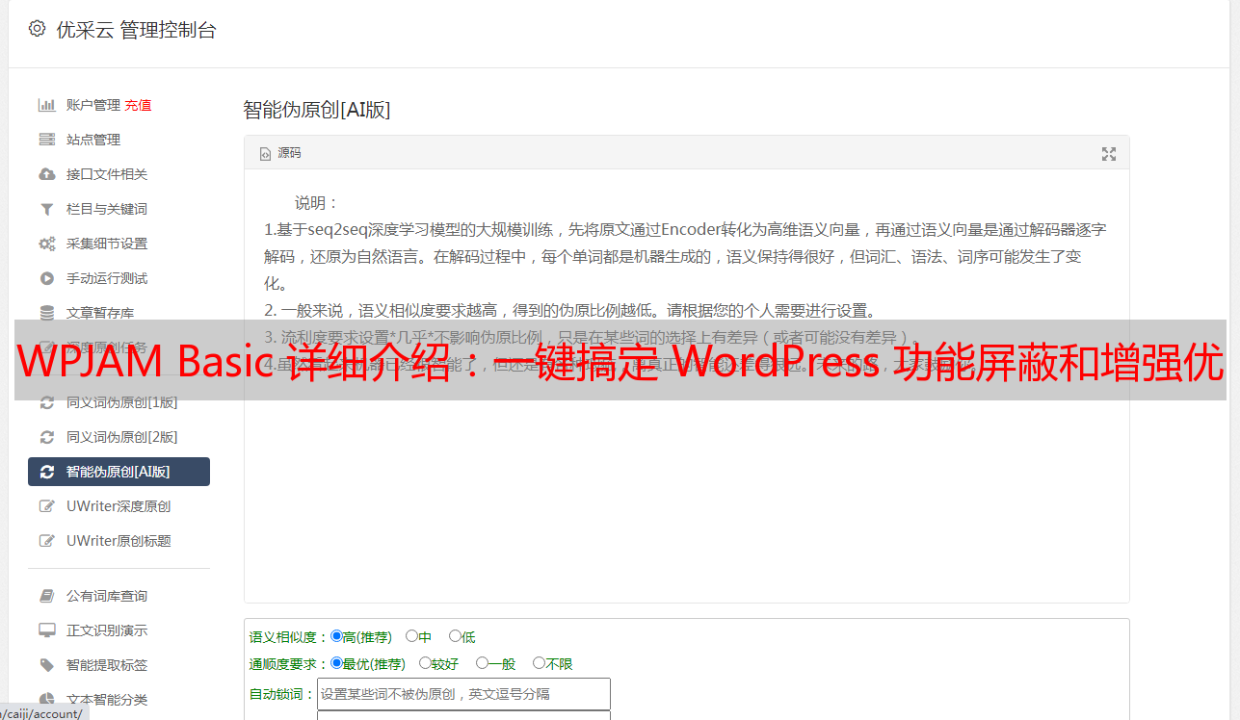Open 站点管理 in the sidebar
Viewport: 1240px width, 720px height.
coord(93,140)
